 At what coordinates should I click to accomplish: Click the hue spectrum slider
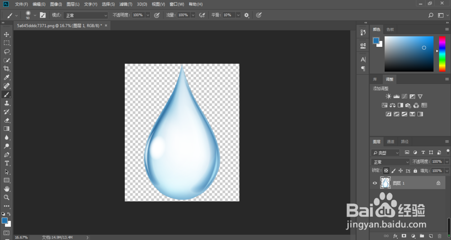pos(442,54)
